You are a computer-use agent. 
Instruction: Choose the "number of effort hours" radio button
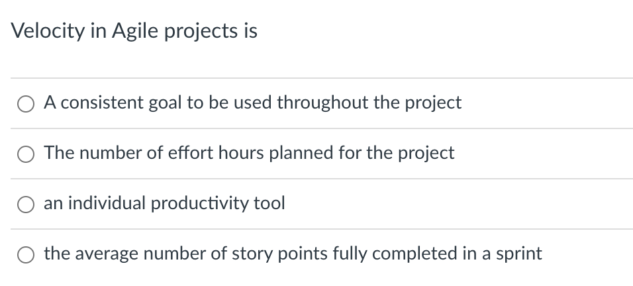pos(28,154)
